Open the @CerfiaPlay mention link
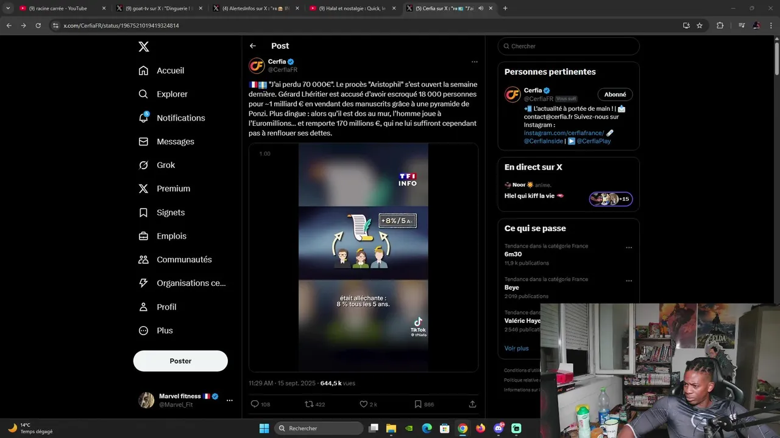The image size is (780, 438). tap(594, 141)
